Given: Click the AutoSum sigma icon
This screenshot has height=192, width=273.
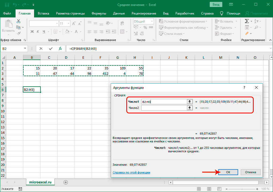Looking at the screenshot, I should (246, 21).
